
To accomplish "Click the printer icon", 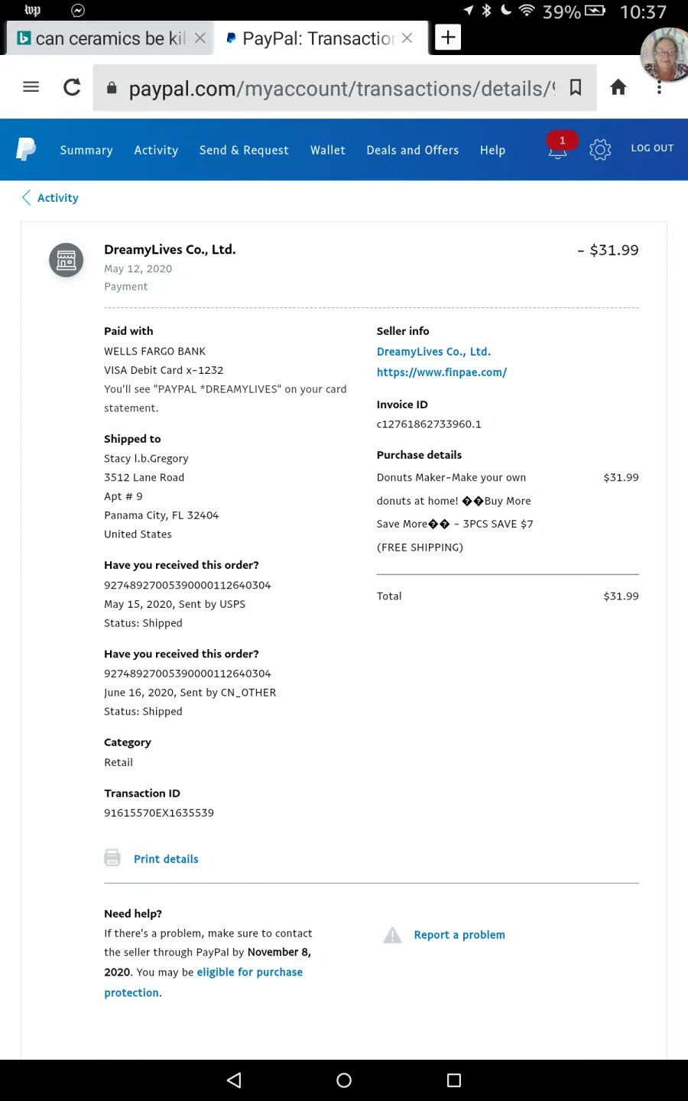I will pos(112,858).
